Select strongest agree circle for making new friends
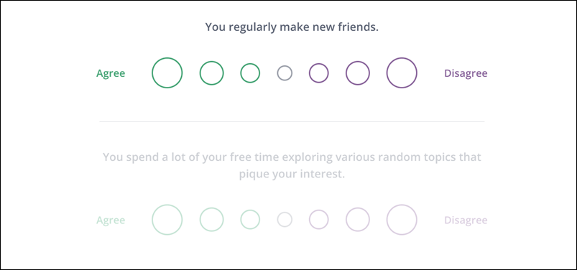The image size is (577, 270). click(x=167, y=73)
